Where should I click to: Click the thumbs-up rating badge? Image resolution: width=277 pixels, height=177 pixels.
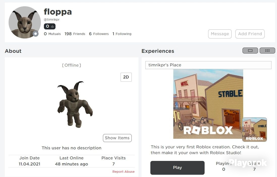(x=50, y=26)
